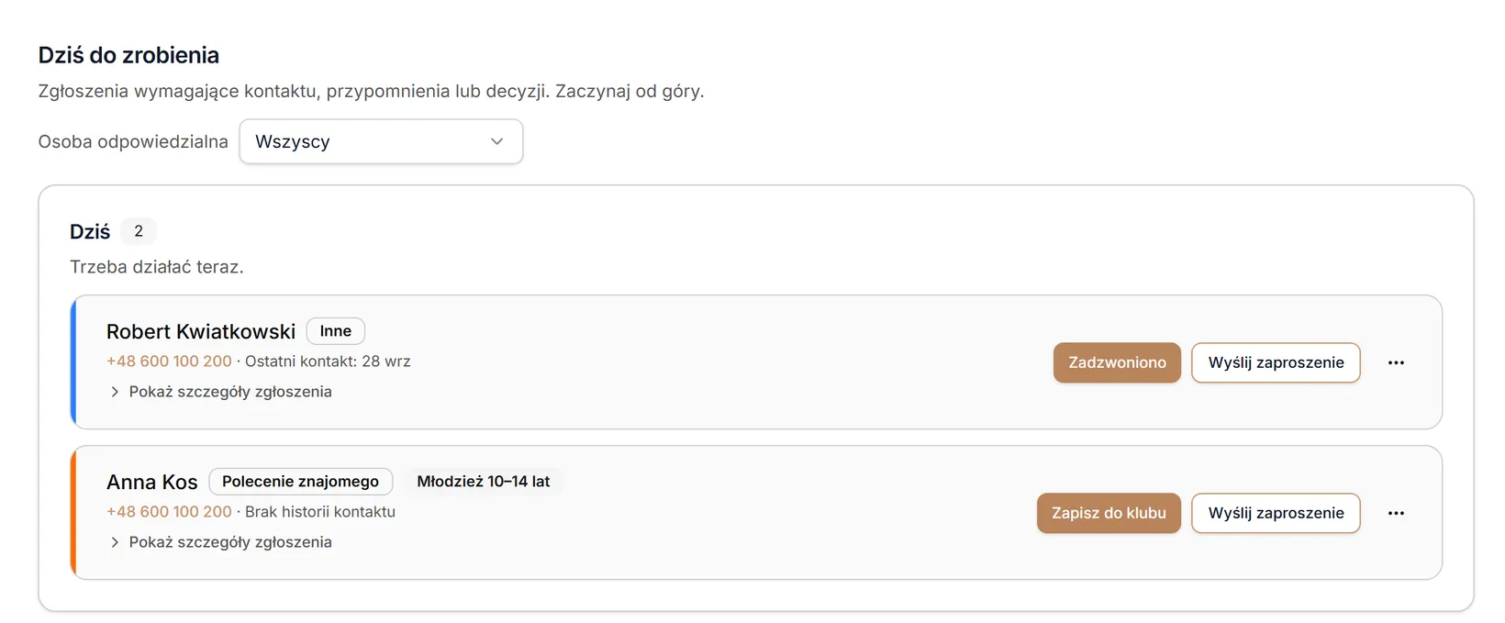The image size is (1505, 623).
Task: Select the Robert Kwiatkowski name heading
Action: coord(201,331)
